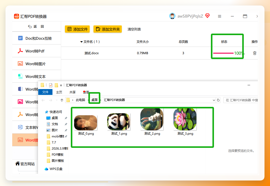Expand the chevron before 此电脑 in path
Image resolution: width=270 pixels, height=186 pixels.
pos(73,100)
